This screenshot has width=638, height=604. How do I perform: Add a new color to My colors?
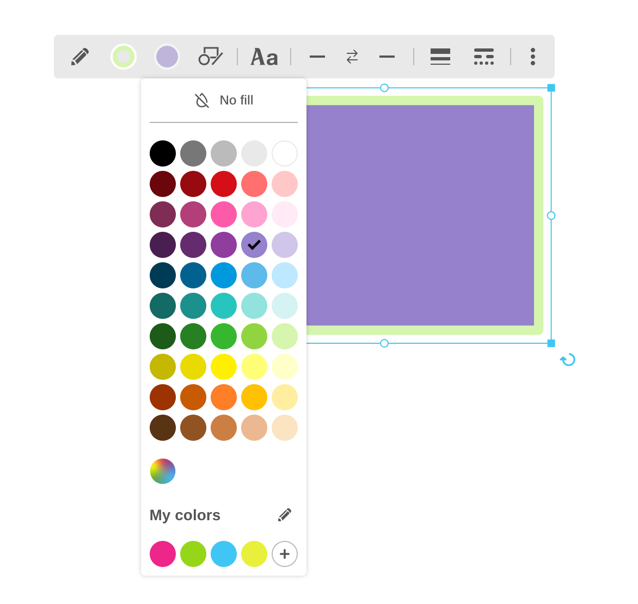tap(285, 554)
